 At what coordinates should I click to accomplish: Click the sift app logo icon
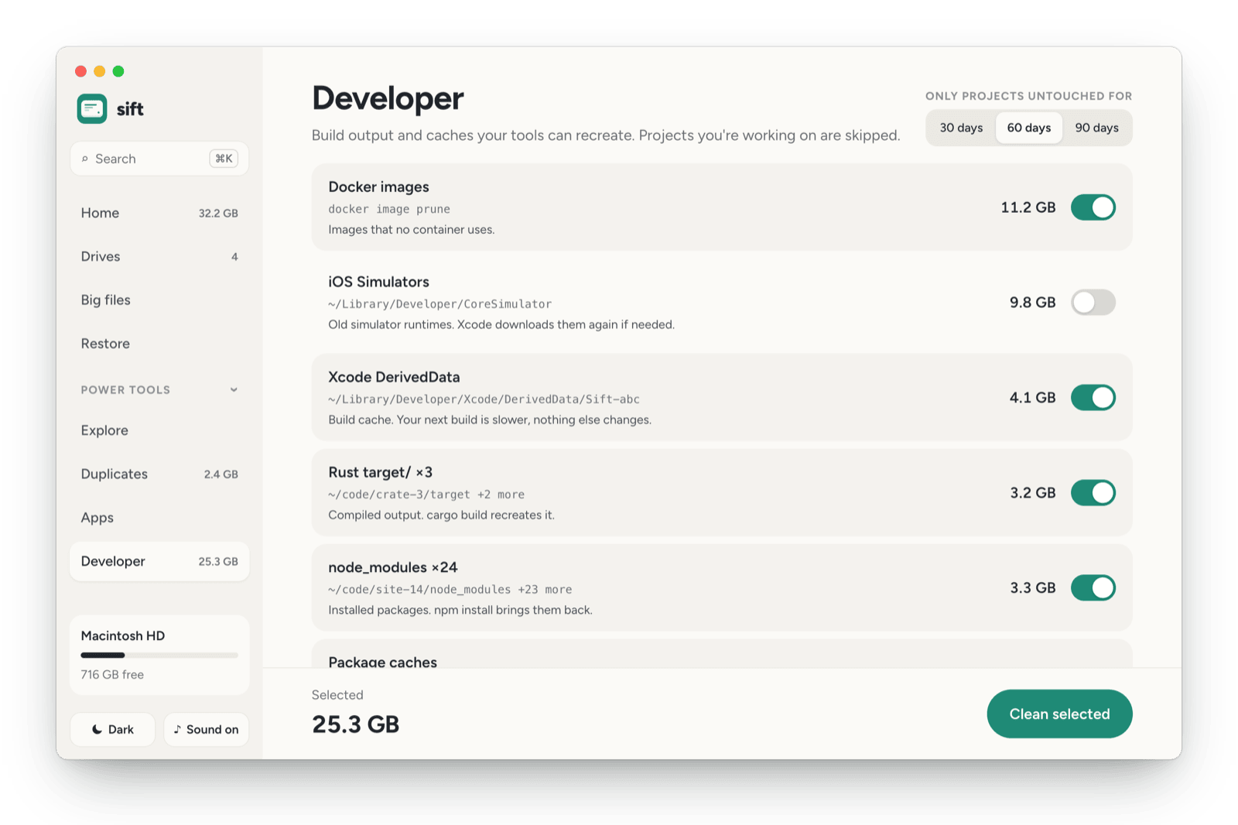coord(92,109)
